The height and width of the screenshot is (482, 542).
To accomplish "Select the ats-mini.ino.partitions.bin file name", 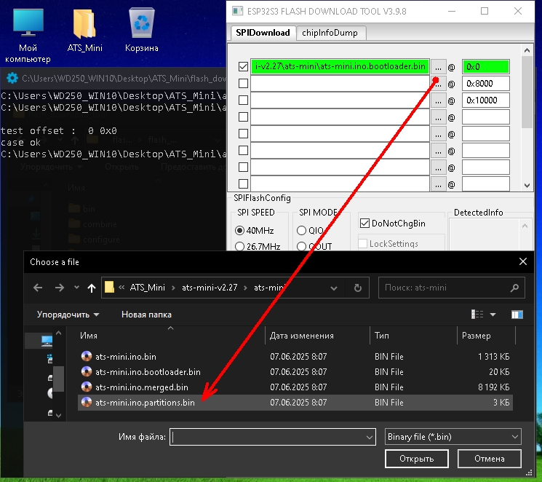I will pos(145,403).
